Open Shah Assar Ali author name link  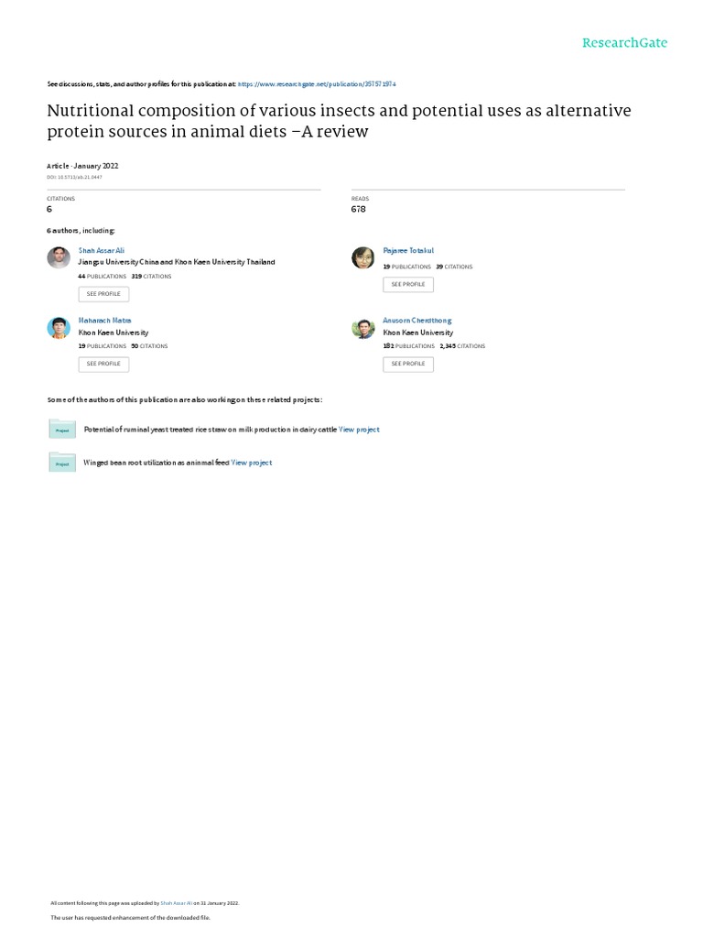[102, 250]
